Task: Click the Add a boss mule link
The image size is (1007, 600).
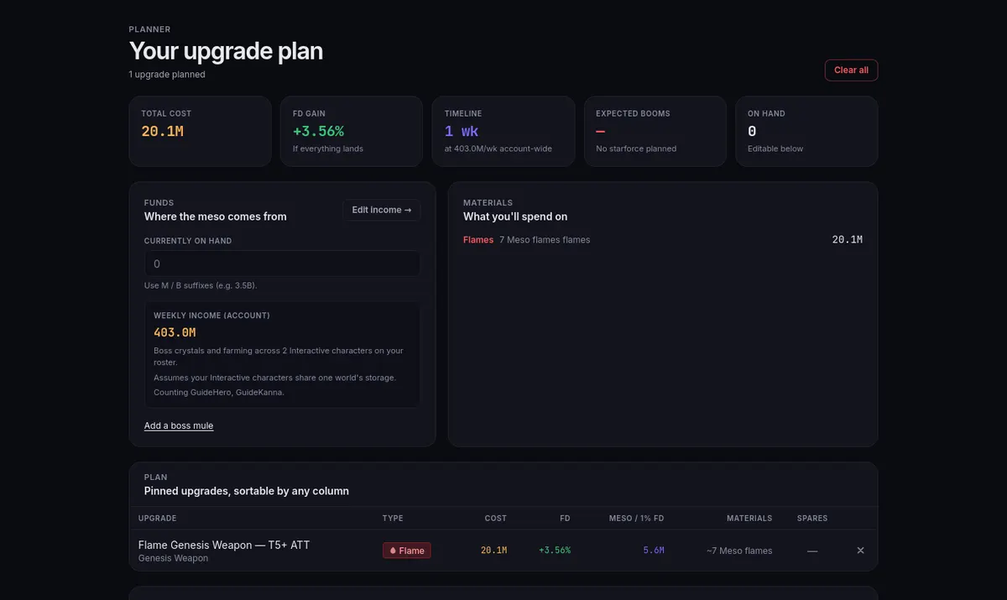Action: tap(179, 425)
